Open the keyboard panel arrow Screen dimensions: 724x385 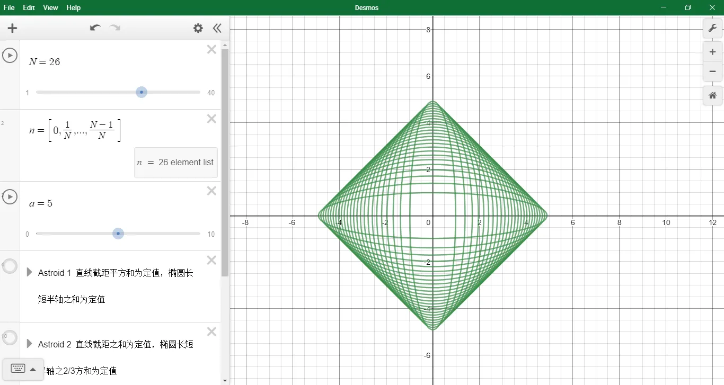[x=33, y=369]
